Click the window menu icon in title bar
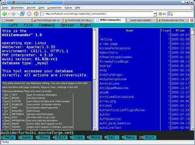195x145 pixels. click(x=3, y=2)
